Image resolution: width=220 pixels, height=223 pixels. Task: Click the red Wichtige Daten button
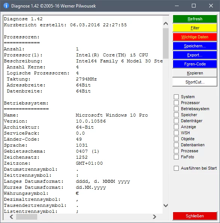click(195, 37)
